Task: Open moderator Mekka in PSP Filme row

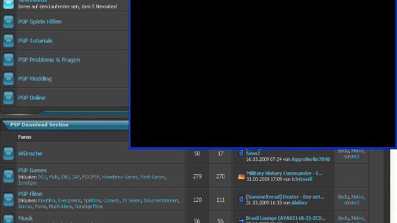Action: click(x=358, y=197)
